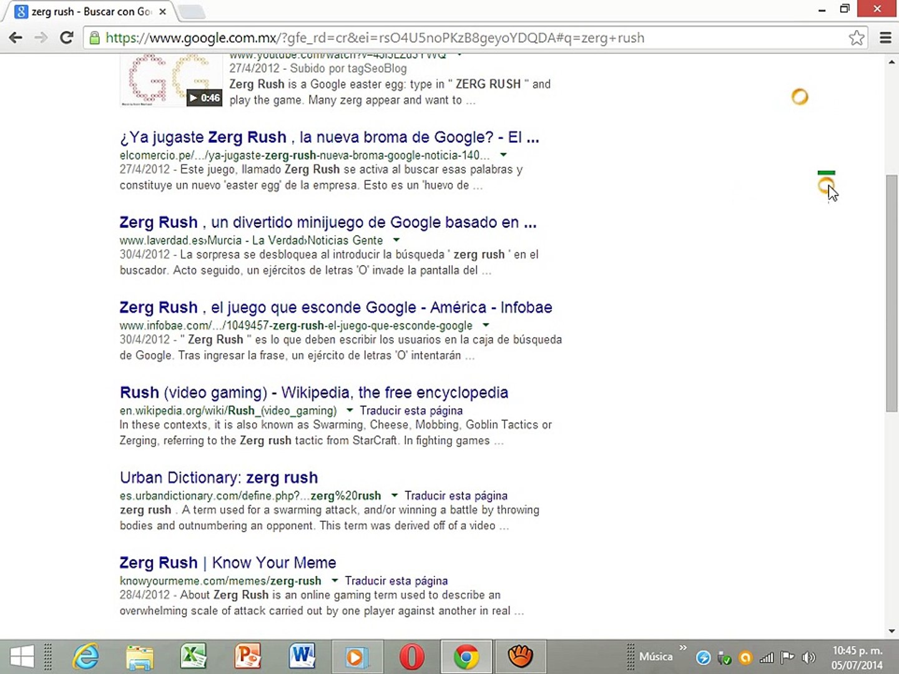This screenshot has width=899, height=674.
Task: Click the page scrollbar thumb
Action: click(x=892, y=293)
